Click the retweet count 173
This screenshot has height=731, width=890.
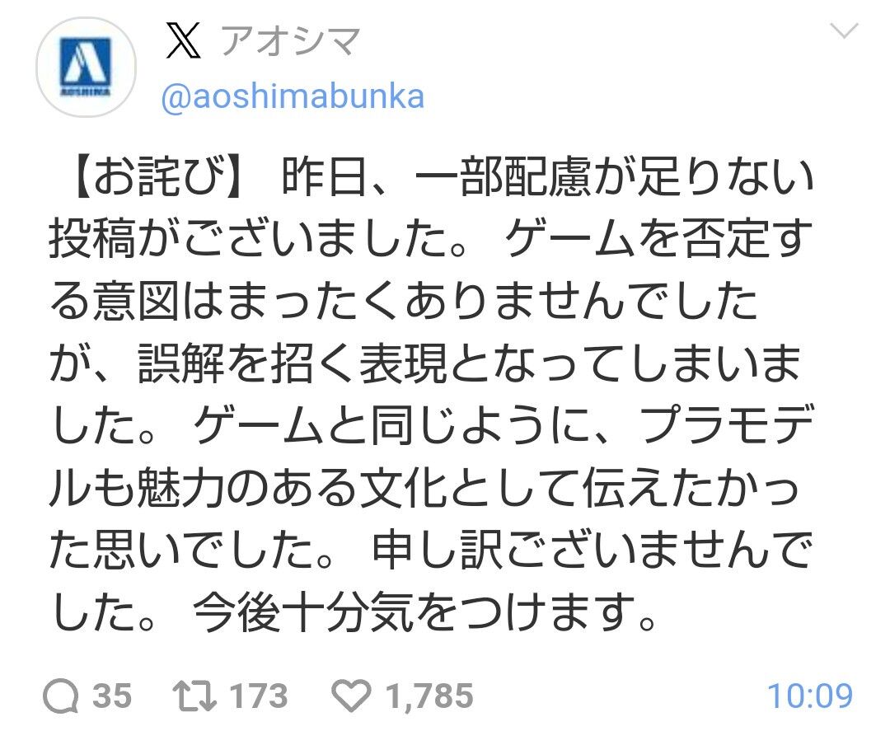coord(256,696)
